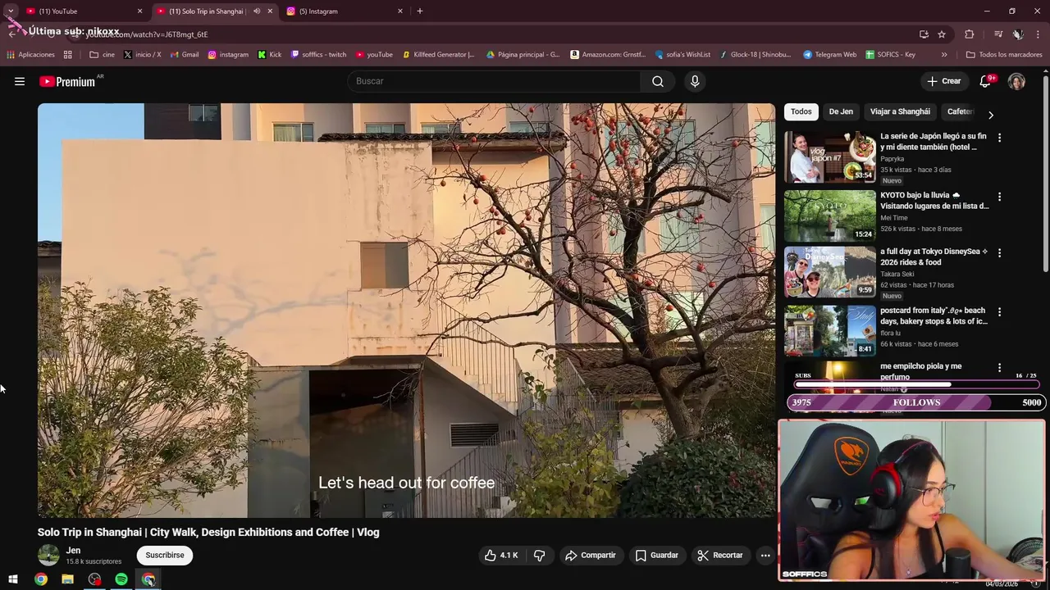Dislike the video with thumbs down

[x=539, y=555]
